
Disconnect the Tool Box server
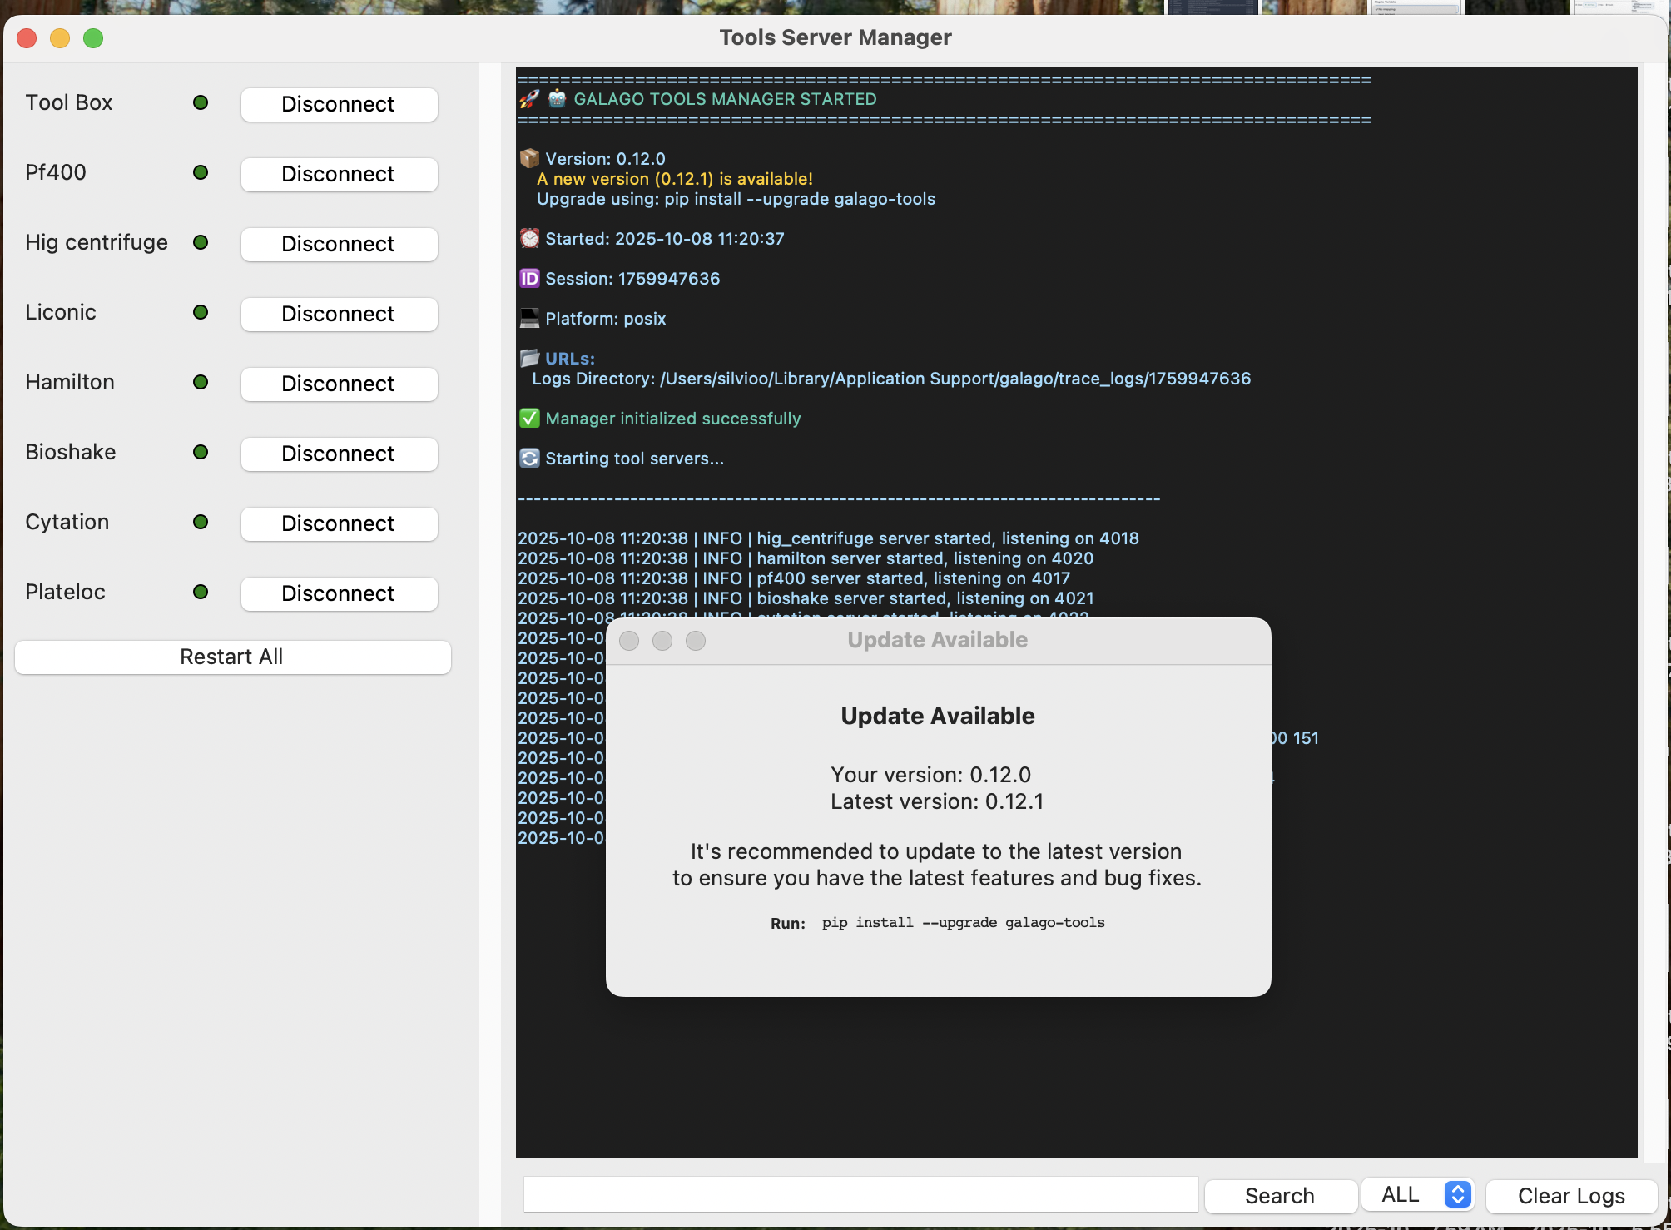pyautogui.click(x=339, y=105)
